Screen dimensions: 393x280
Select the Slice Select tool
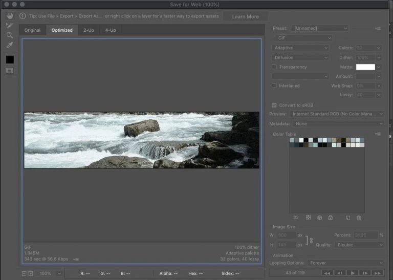point(9,25)
